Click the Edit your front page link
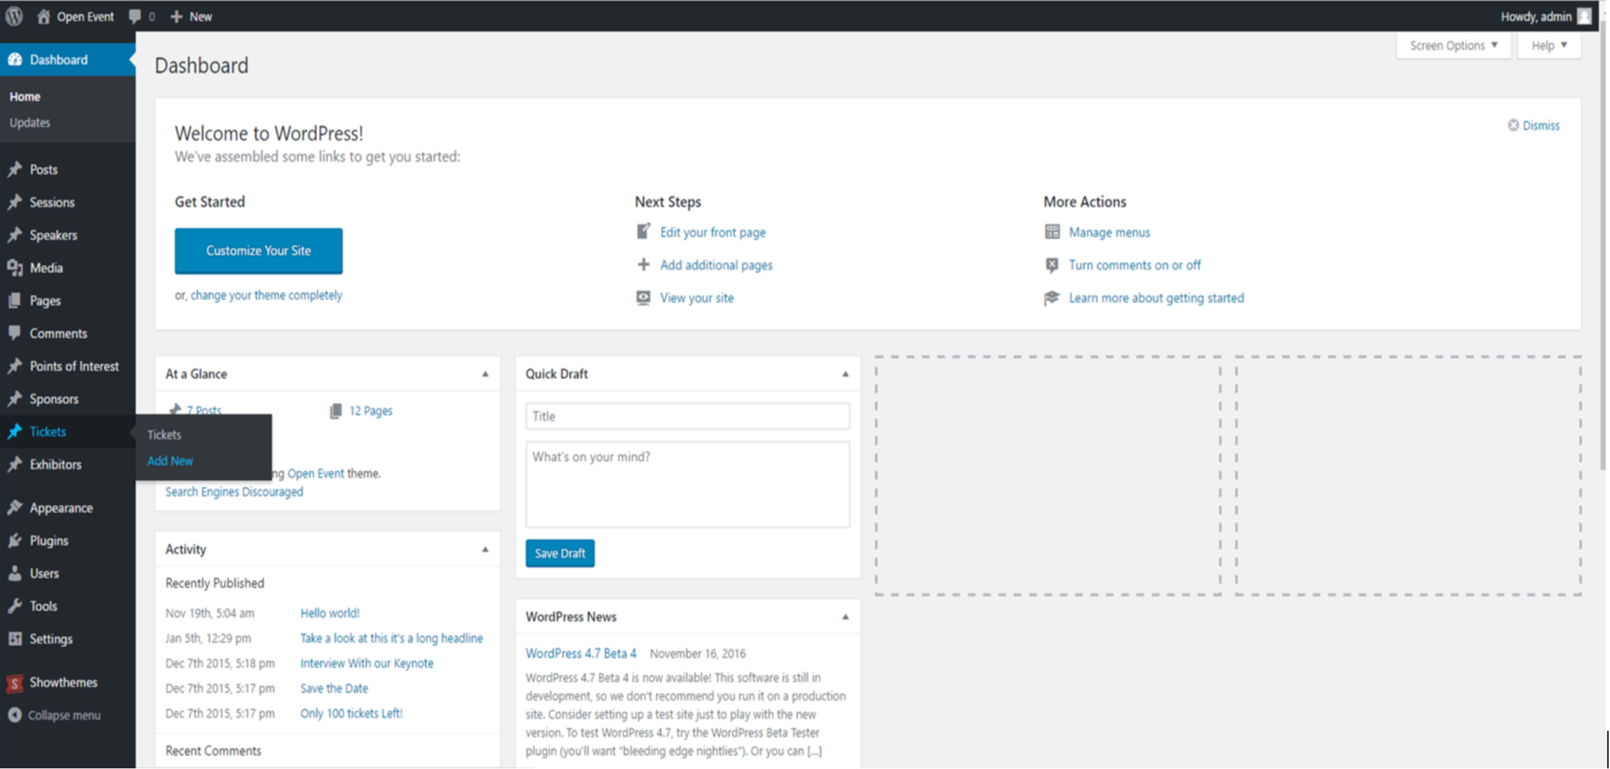The height and width of the screenshot is (769, 1610). [713, 232]
